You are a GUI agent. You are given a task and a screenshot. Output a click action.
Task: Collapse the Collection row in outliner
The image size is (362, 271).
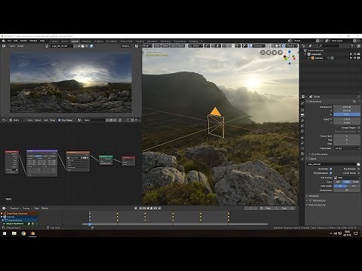click(305, 54)
